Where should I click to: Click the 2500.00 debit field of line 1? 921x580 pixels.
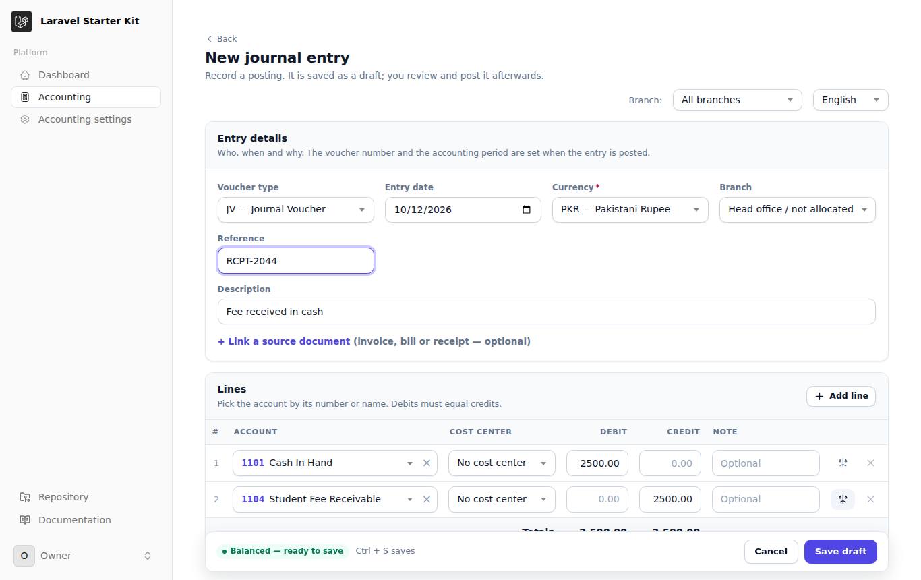(597, 463)
